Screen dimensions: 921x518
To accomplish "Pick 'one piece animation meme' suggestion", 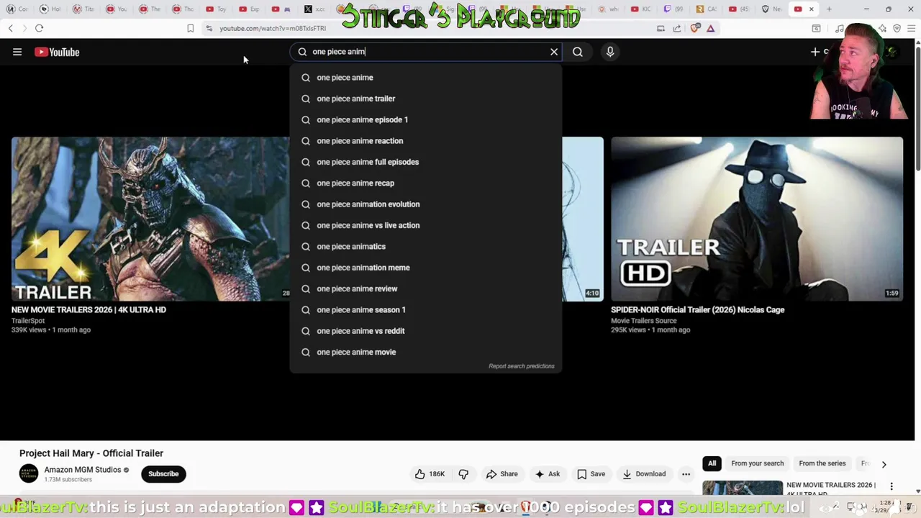I will [426, 268].
